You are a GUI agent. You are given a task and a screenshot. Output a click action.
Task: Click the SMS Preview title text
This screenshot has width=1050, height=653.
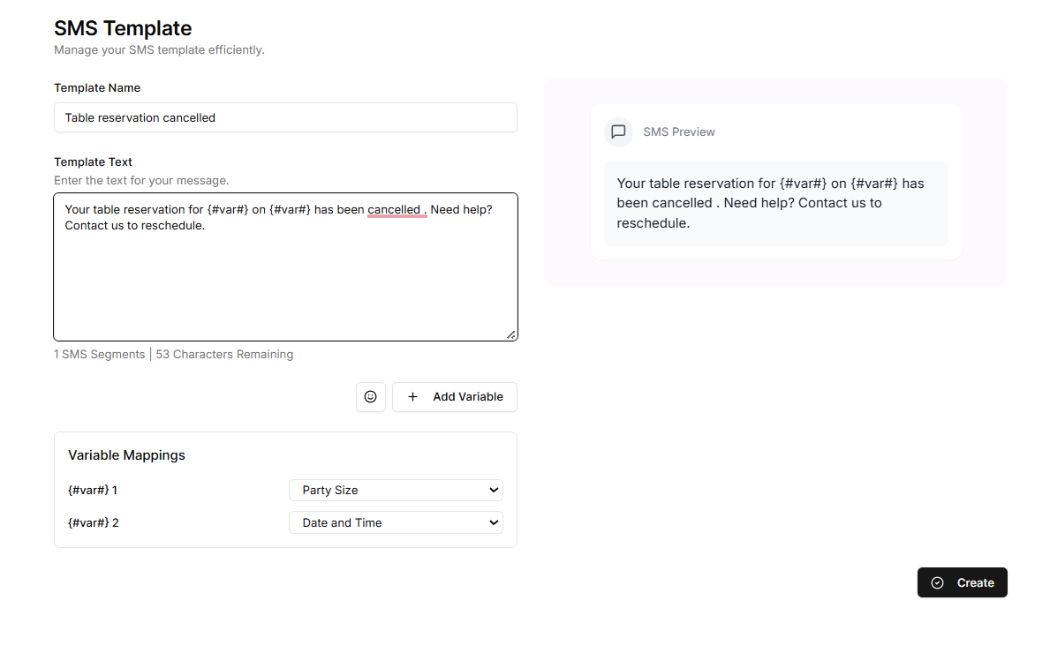(679, 132)
